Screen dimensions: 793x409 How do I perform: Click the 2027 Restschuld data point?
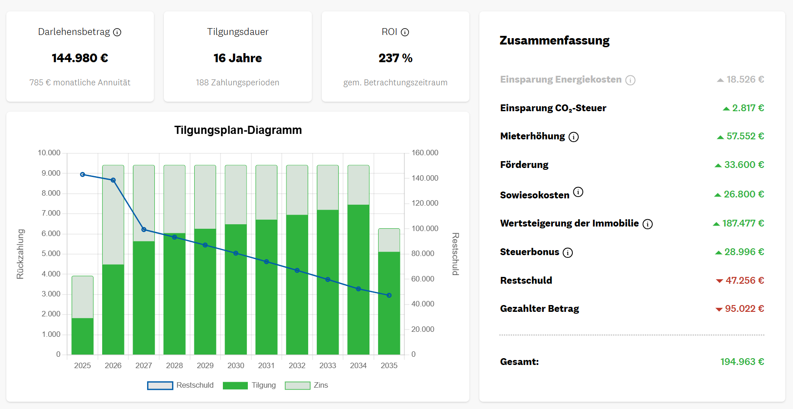click(x=144, y=230)
